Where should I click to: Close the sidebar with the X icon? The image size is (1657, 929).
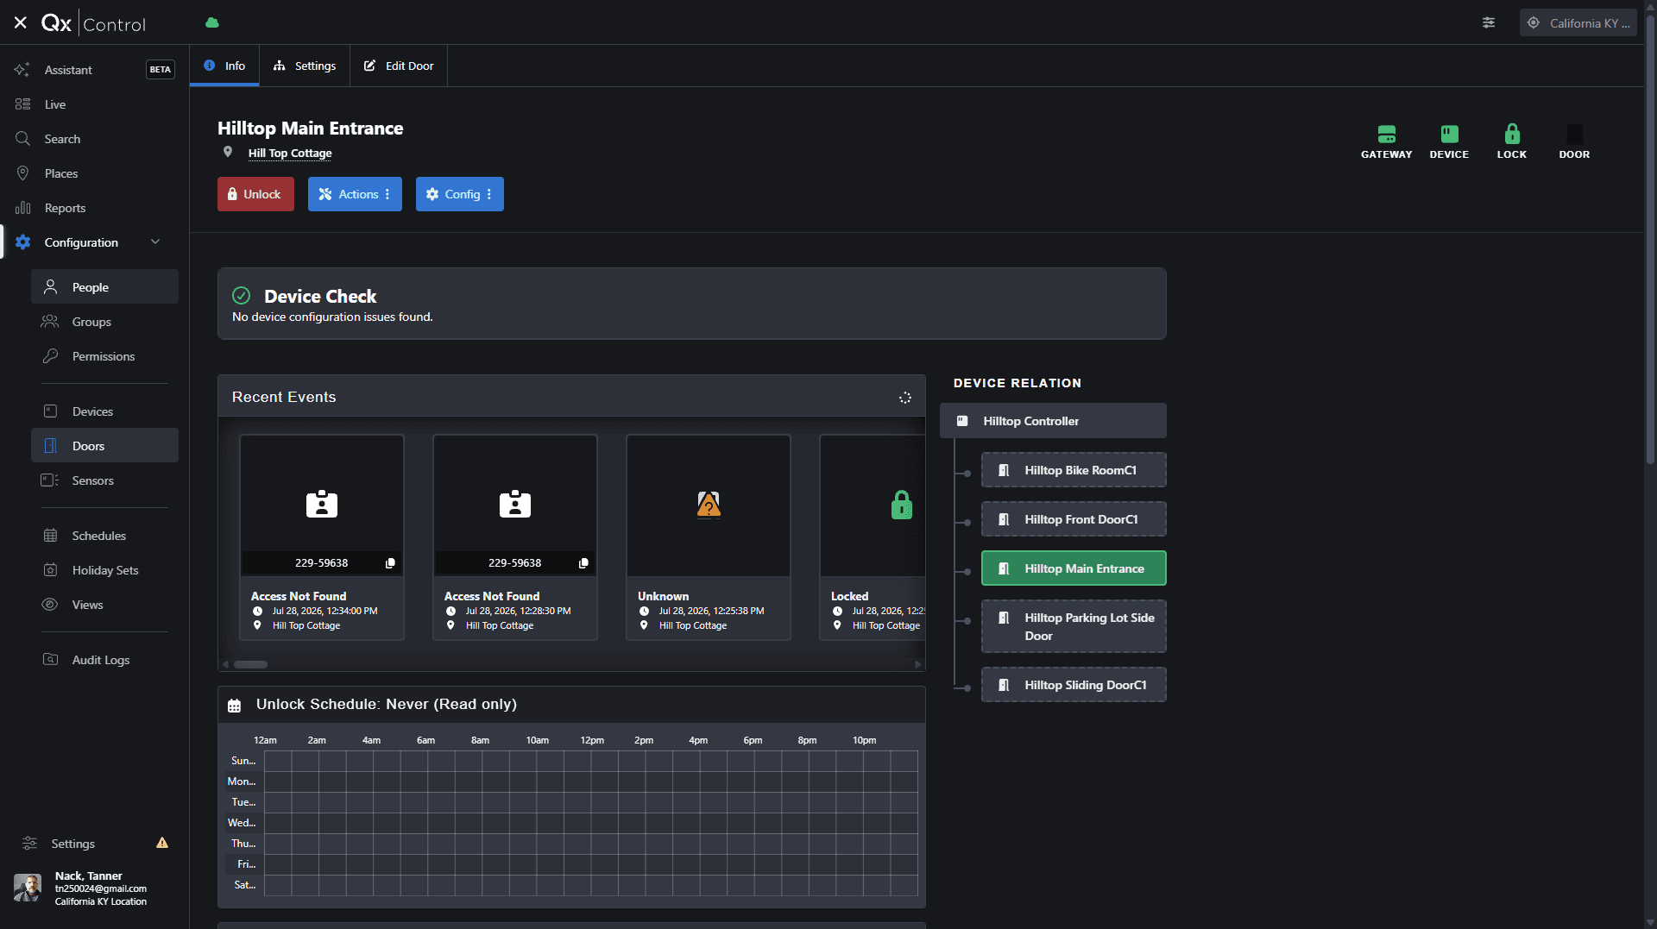(x=21, y=22)
